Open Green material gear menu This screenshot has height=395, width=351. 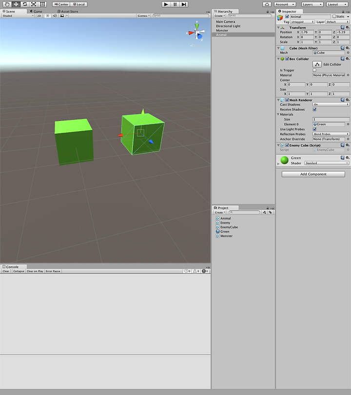pos(347,158)
